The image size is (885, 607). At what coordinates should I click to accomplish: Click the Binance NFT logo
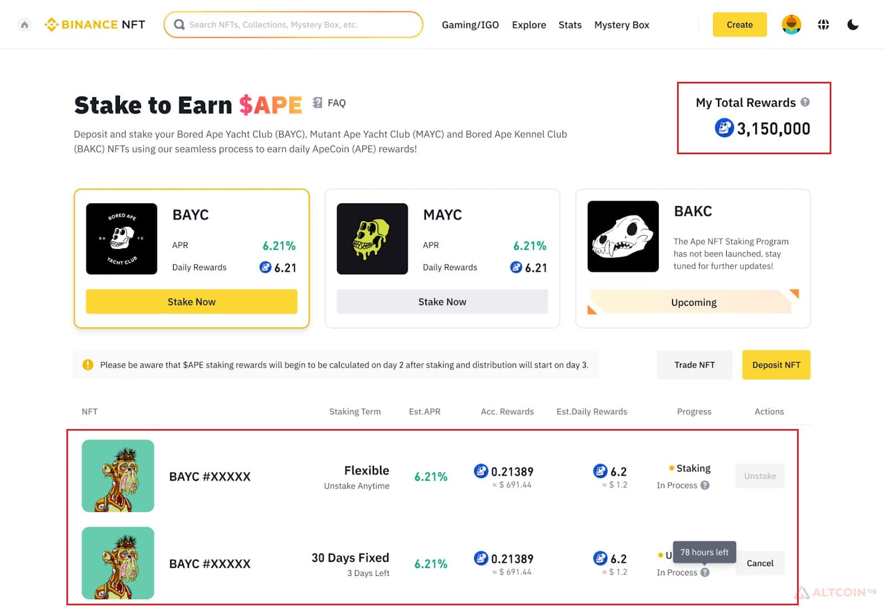click(x=95, y=24)
